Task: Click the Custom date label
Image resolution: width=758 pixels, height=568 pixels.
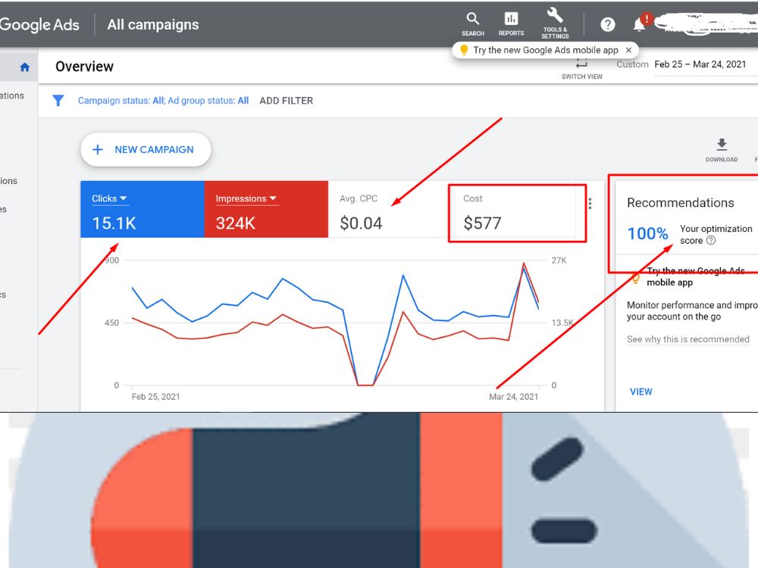Action: [x=632, y=64]
